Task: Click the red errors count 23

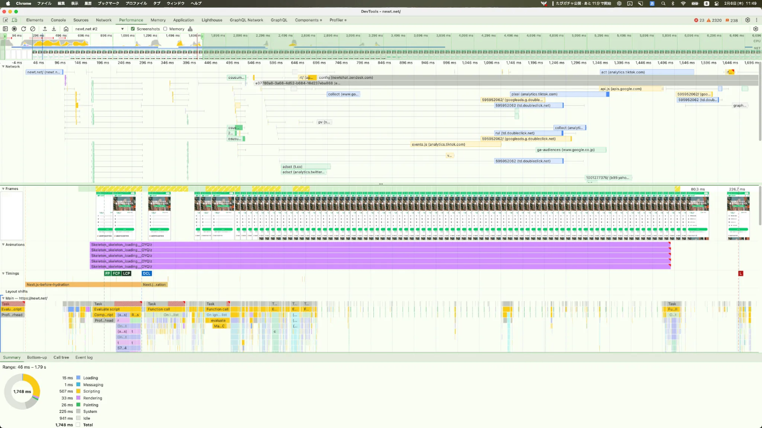Action: [699, 20]
